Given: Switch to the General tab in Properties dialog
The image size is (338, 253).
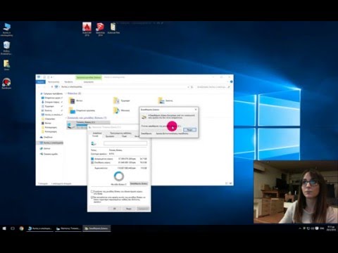Looking at the screenshot, I should [x=95, y=136].
